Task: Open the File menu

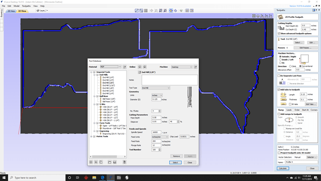Action: (x=3, y=6)
